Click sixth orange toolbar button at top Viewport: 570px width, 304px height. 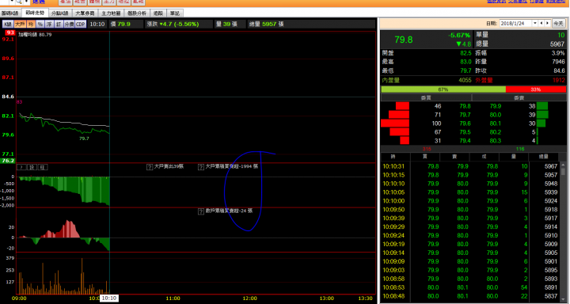pyautogui.click(x=138, y=2)
